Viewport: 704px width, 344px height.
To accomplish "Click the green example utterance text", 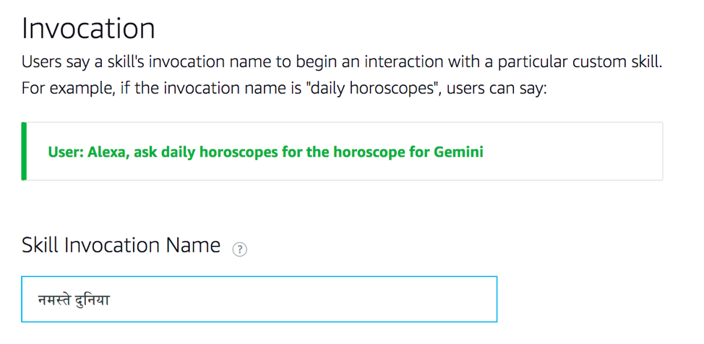I will [x=265, y=152].
